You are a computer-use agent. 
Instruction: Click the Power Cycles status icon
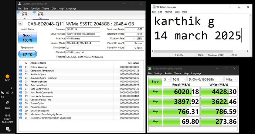point(21,103)
